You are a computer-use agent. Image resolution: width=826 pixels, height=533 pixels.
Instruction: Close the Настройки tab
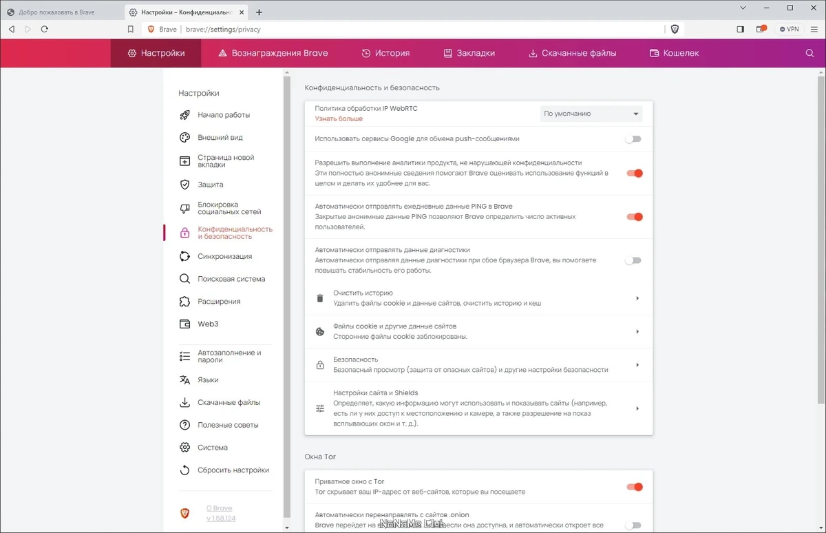pyautogui.click(x=242, y=12)
